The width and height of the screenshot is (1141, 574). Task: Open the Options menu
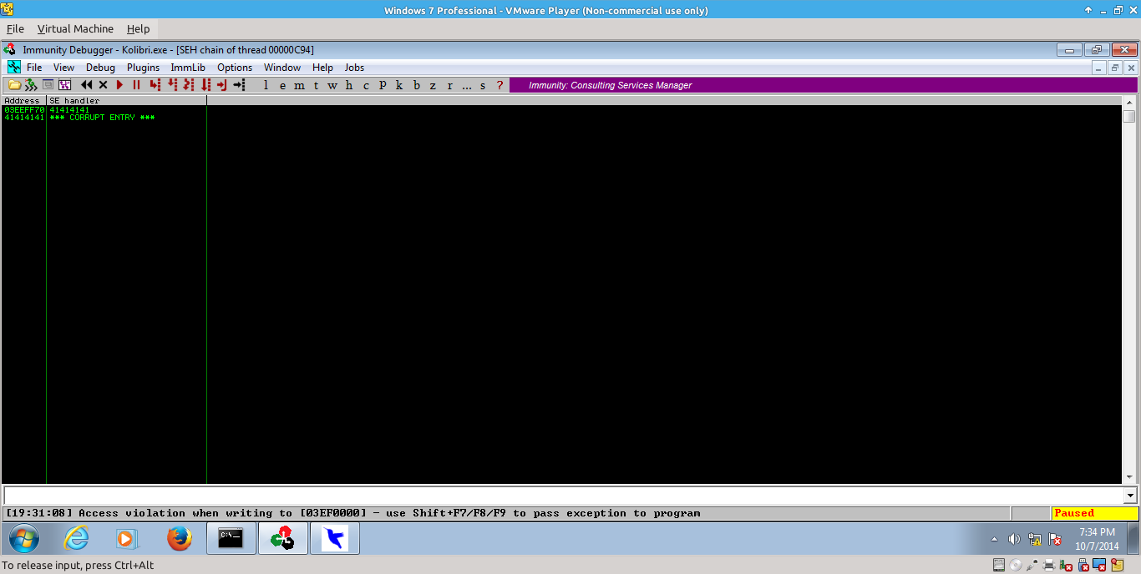pyautogui.click(x=235, y=68)
